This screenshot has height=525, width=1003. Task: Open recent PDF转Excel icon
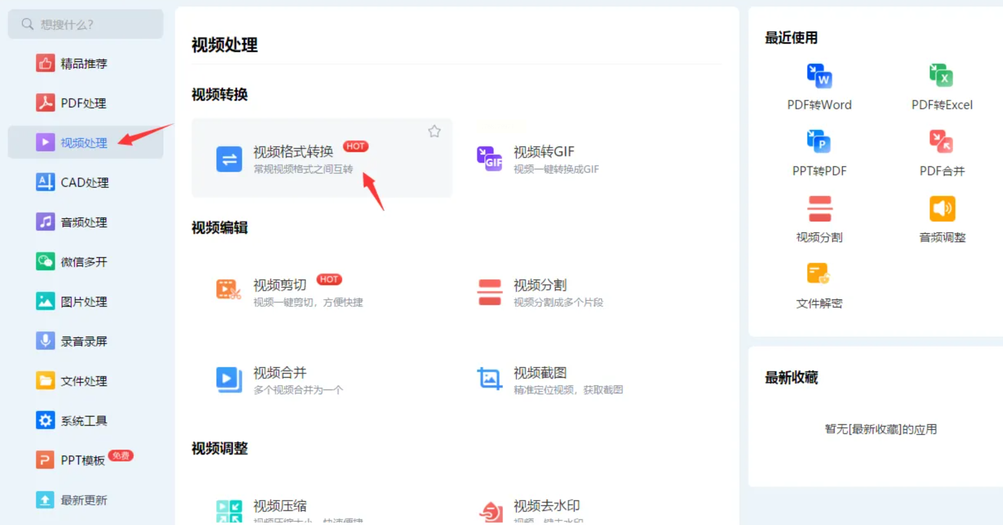[941, 76]
